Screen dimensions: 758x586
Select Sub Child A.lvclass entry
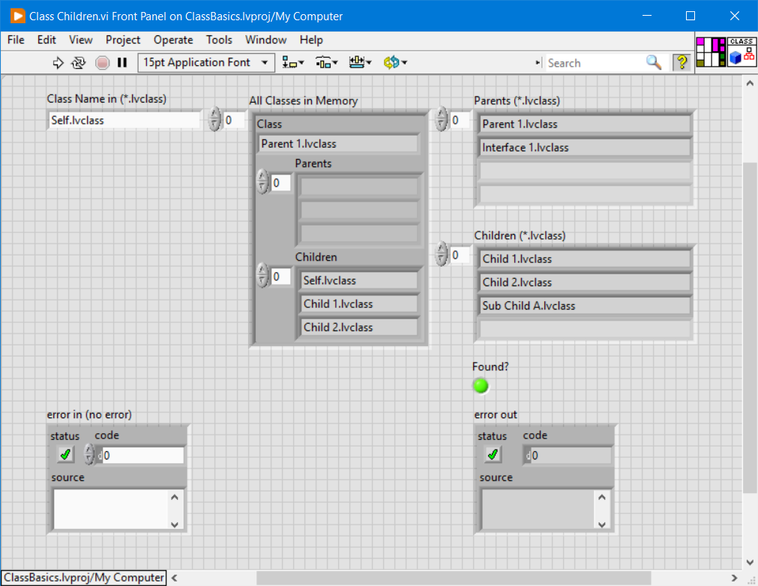[585, 306]
